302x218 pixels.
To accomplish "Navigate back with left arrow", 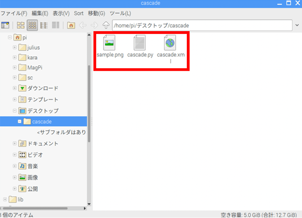I will pos(83,25).
